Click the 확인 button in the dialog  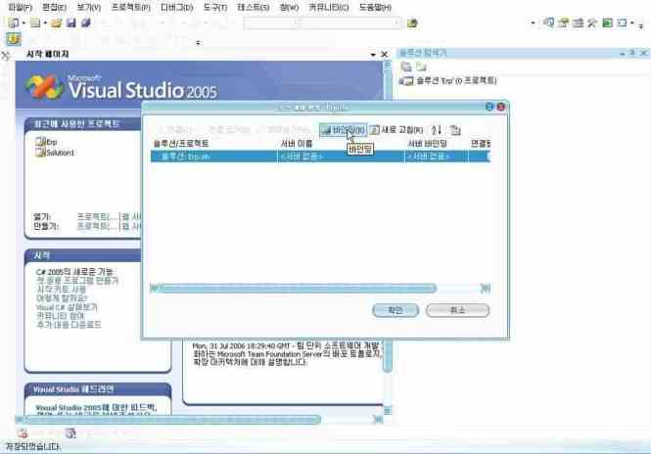coord(395,310)
